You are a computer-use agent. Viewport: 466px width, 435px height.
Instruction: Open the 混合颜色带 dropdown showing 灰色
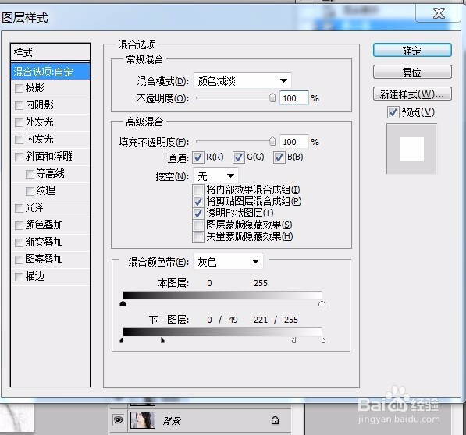click(x=228, y=261)
